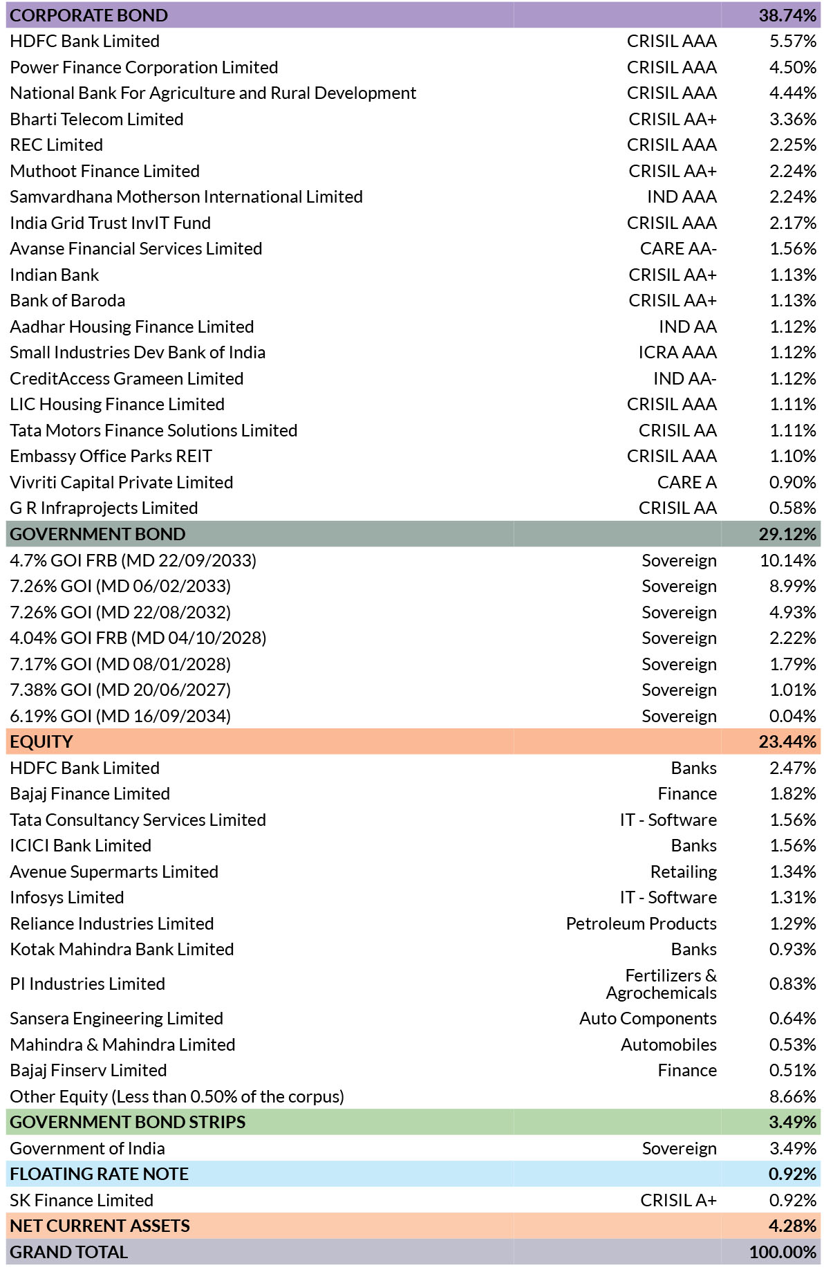This screenshot has width=824, height=1272.
Task: Select the Power Finance Corporation Limited row
Action: tap(144, 67)
